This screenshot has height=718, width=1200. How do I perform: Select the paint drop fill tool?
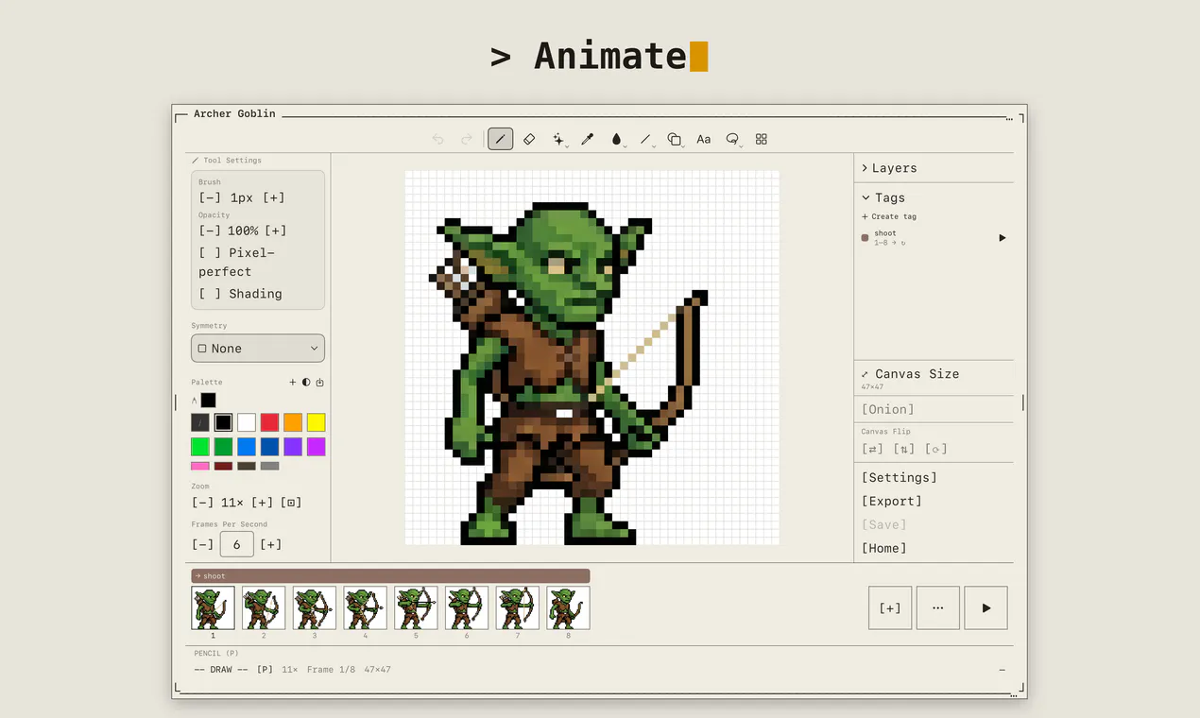coord(616,139)
